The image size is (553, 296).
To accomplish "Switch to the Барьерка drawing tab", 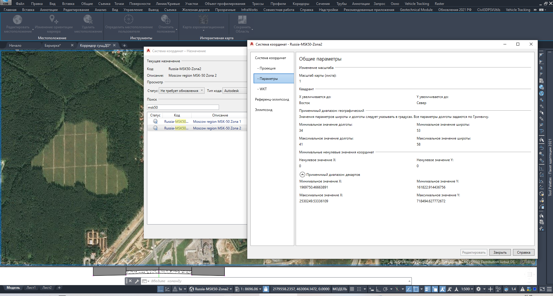I will tap(53, 46).
